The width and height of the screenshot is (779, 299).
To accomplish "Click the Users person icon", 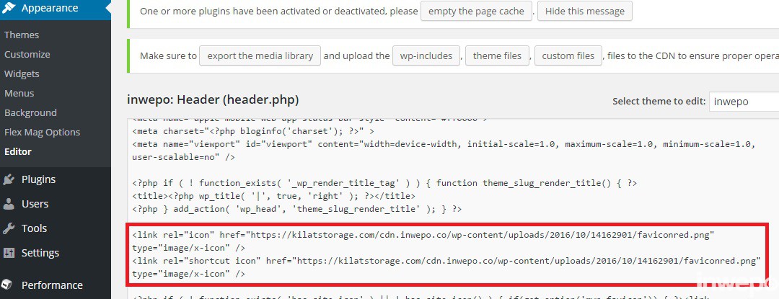I will [9, 204].
